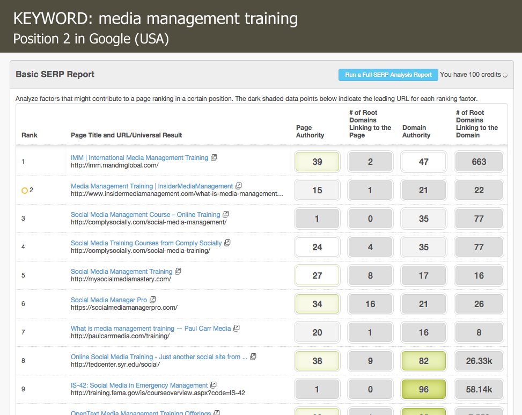Open Online Social Media Training link
Viewport: 522px width, 415px height.
[x=159, y=356]
